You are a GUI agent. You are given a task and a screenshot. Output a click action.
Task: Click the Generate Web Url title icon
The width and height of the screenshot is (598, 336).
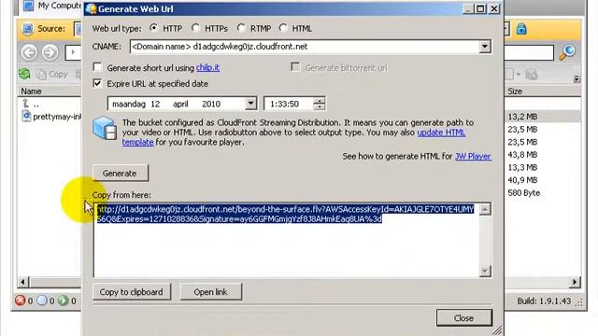tap(91, 8)
